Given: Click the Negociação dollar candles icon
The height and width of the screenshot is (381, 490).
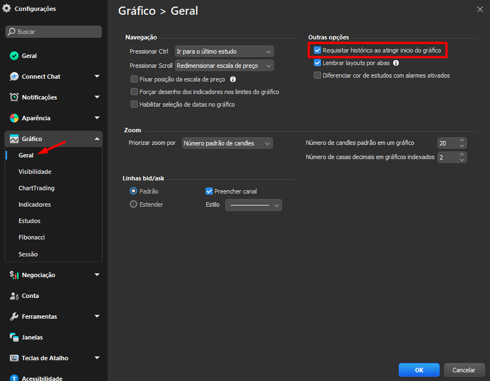Looking at the screenshot, I should tap(14, 275).
